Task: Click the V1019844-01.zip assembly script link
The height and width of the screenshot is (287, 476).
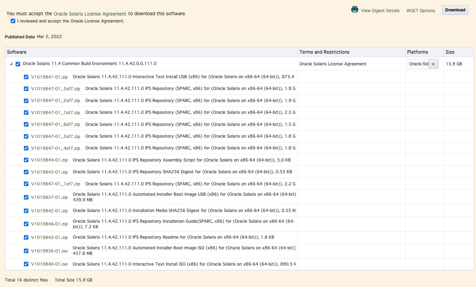Action: (49, 160)
